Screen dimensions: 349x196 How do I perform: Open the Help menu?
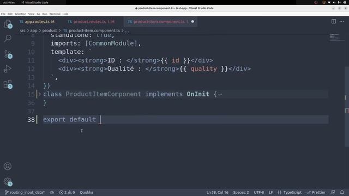click(65, 14)
